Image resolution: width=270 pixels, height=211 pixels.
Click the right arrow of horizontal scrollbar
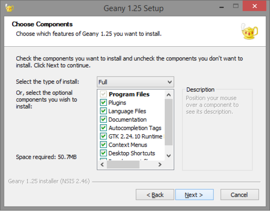[x=160, y=165]
